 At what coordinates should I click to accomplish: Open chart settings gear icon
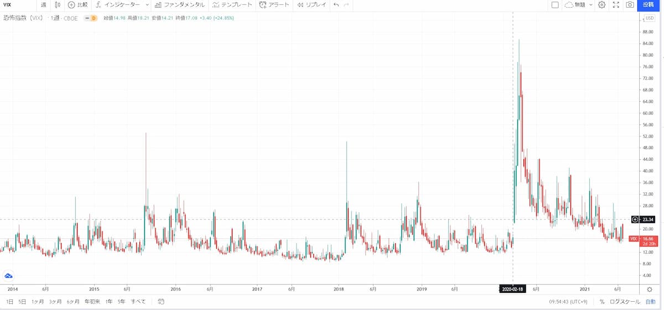point(601,5)
